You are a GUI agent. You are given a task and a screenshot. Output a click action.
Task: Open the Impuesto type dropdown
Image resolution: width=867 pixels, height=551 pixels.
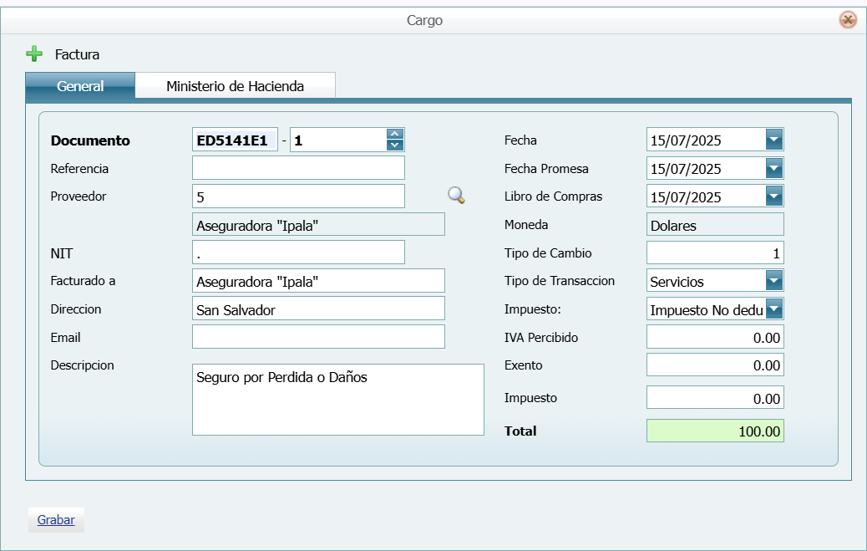point(774,309)
